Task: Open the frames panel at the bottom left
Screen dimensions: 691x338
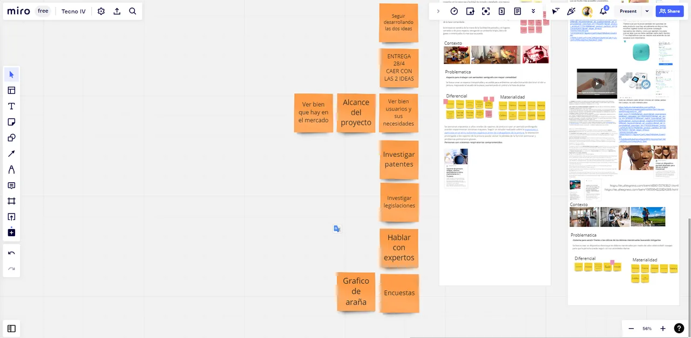Action: tap(11, 328)
